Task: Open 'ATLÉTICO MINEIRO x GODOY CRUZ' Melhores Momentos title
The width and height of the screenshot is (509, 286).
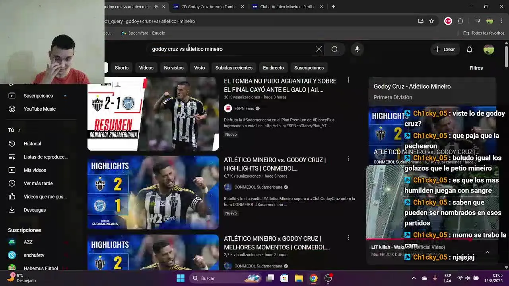Action: [277, 243]
